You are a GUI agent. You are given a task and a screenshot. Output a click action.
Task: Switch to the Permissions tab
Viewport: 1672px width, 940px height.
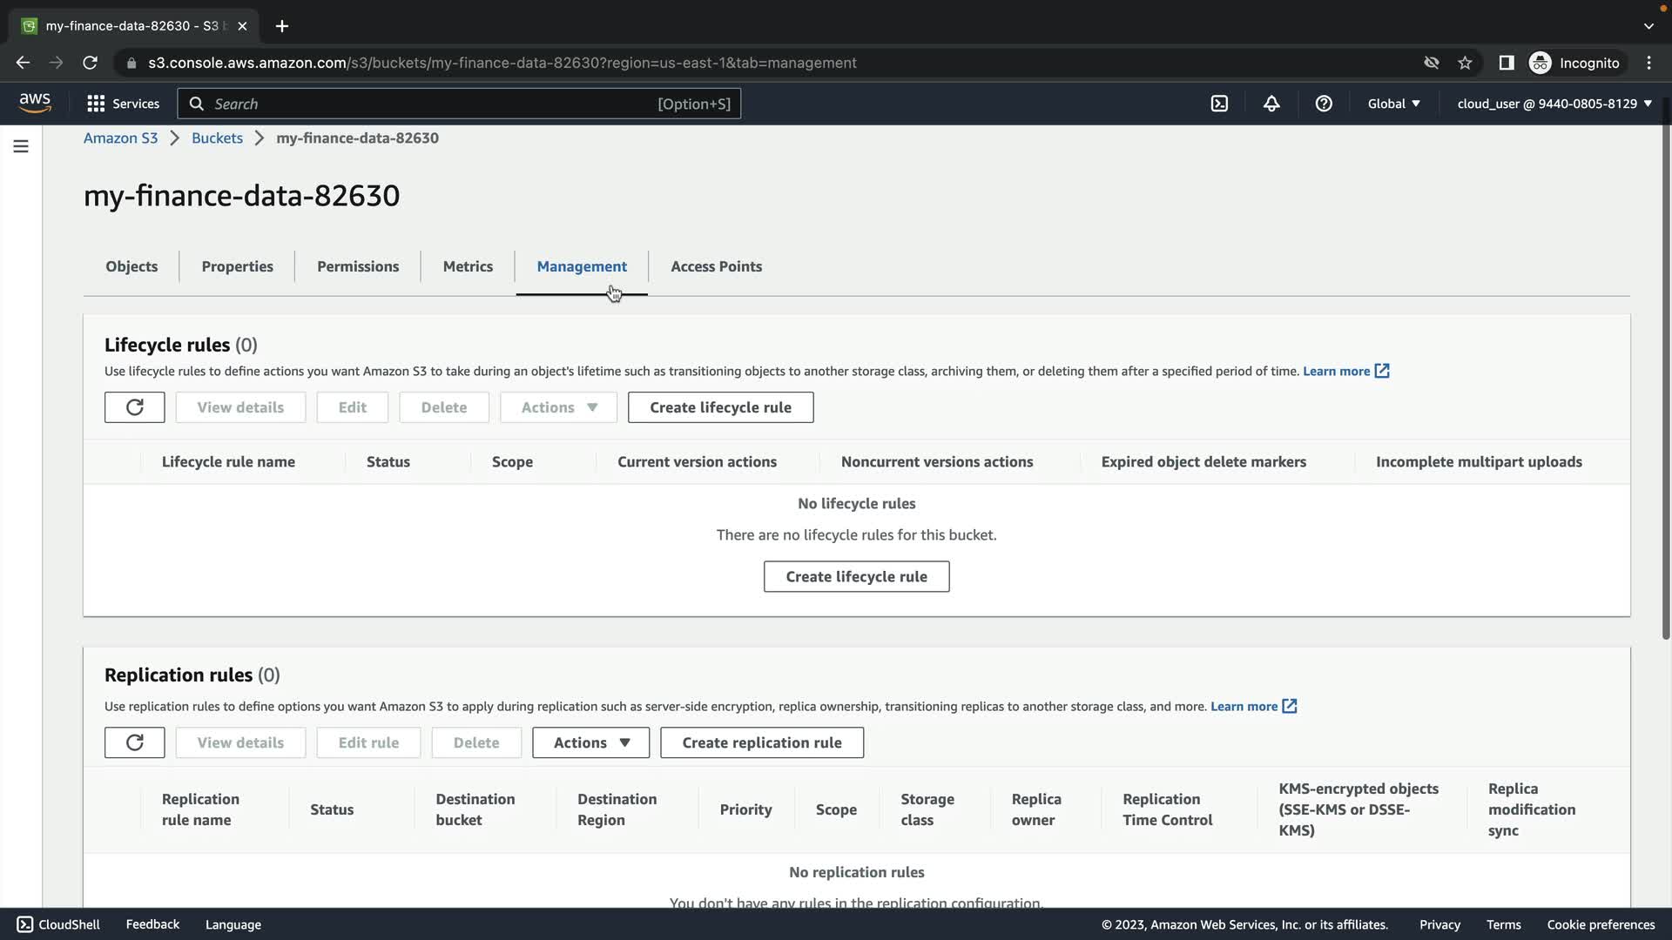358,266
